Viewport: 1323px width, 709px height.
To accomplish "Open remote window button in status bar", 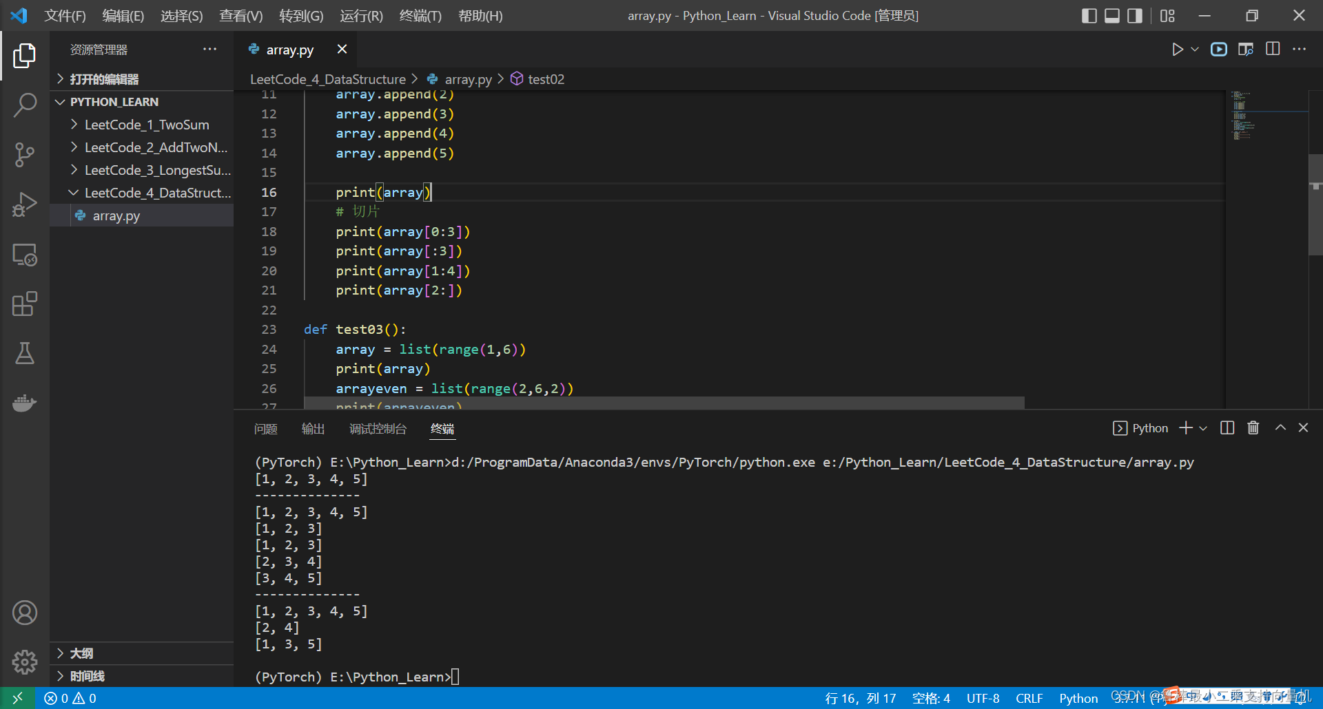I will pyautogui.click(x=18, y=698).
